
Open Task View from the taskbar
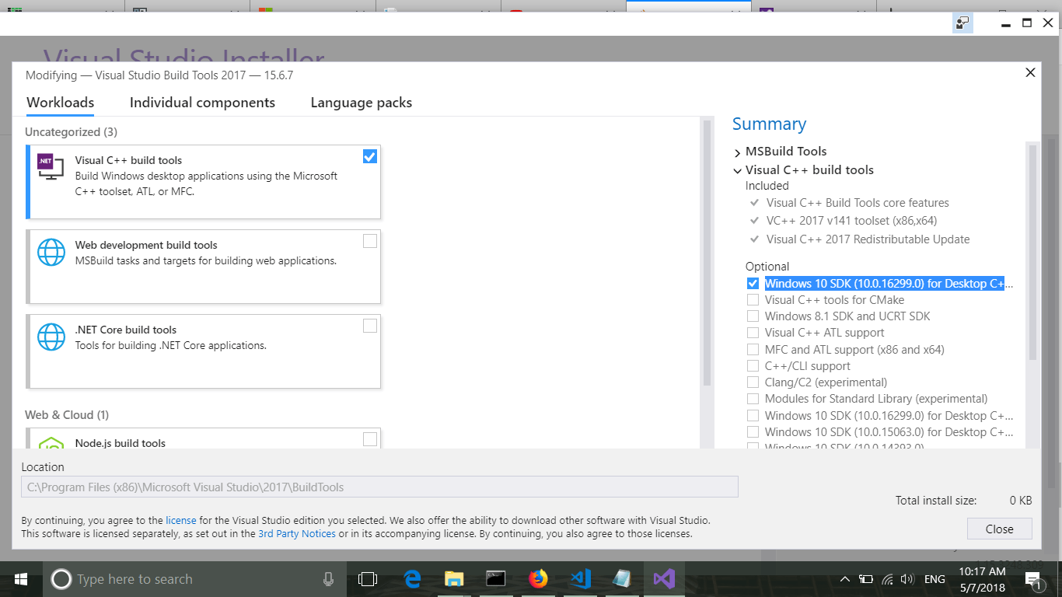coord(367,579)
